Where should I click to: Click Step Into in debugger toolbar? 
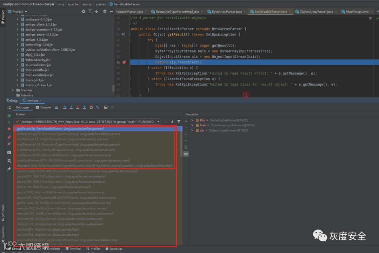pos(71,107)
